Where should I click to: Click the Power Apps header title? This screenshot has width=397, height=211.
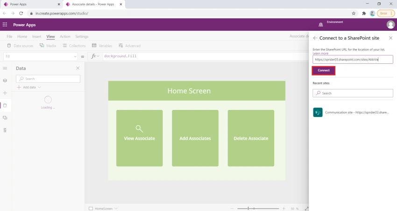pos(24,25)
